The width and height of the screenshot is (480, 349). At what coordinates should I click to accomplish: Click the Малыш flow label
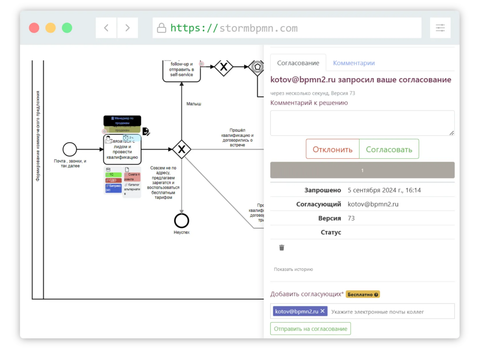click(x=194, y=104)
